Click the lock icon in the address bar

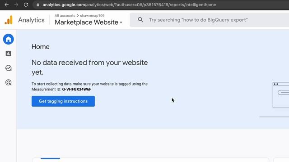38,5
